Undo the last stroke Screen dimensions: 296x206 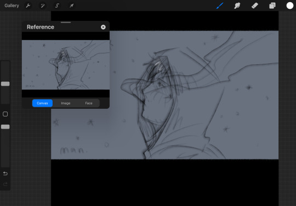pyautogui.click(x=5, y=174)
